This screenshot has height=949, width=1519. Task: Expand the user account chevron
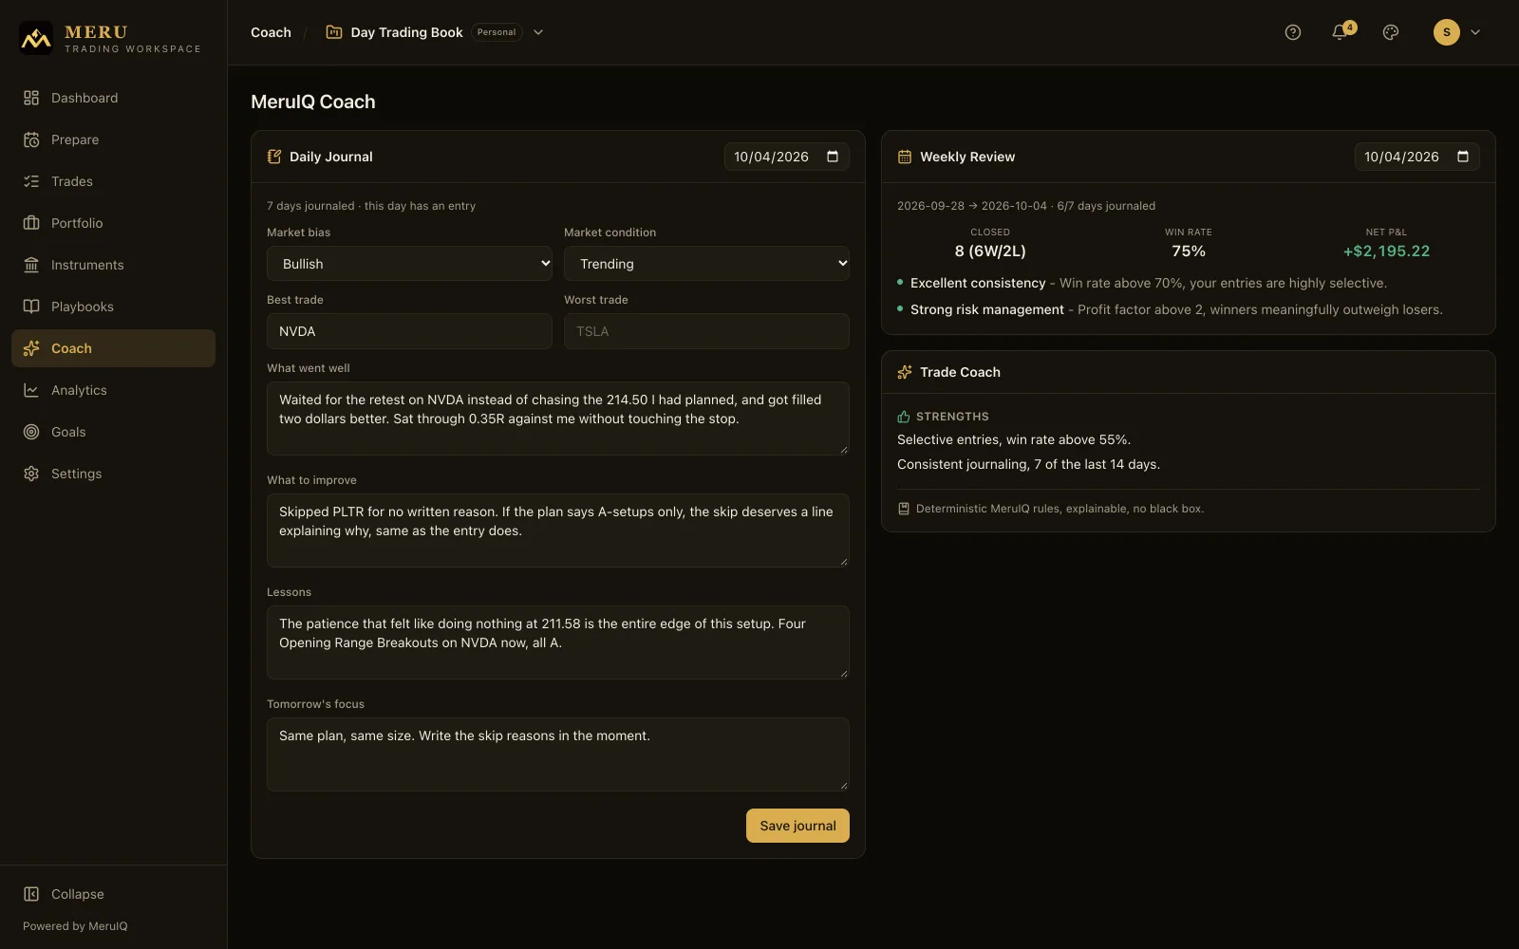tap(1475, 32)
